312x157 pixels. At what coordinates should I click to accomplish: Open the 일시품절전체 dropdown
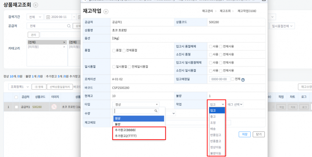pos(282,26)
